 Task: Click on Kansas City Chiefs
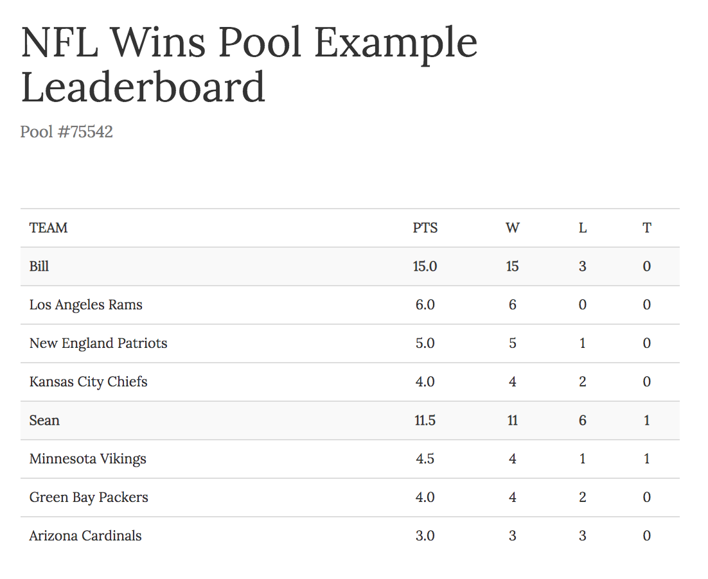tap(88, 382)
